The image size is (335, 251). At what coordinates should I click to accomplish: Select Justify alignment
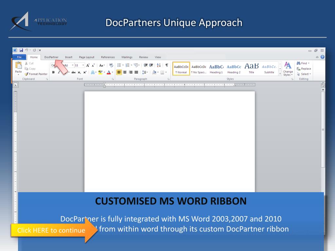point(136,72)
